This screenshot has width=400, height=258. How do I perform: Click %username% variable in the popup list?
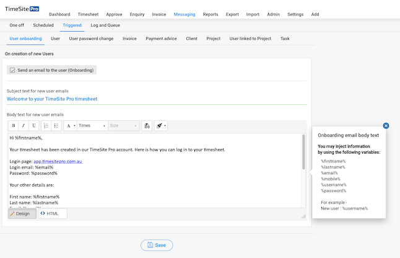334,185
